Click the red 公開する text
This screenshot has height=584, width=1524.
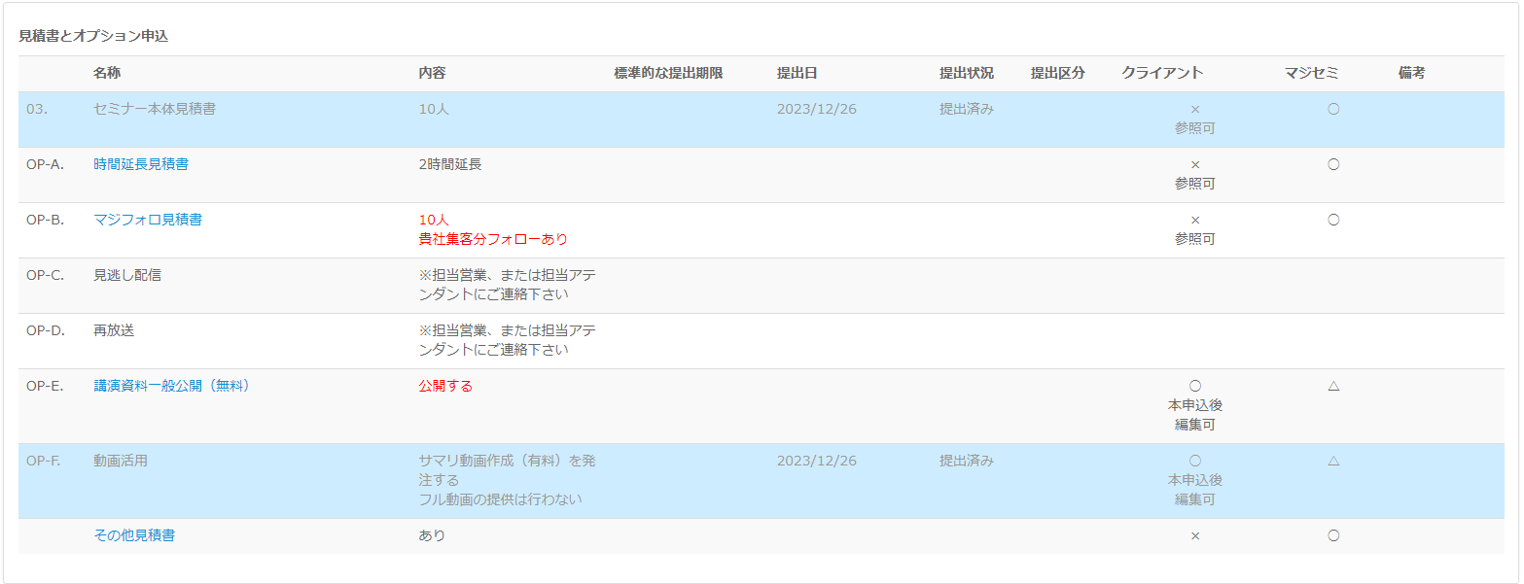445,386
